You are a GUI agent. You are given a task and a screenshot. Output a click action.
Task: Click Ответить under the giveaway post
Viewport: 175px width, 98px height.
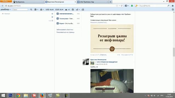pyautogui.click(x=103, y=55)
